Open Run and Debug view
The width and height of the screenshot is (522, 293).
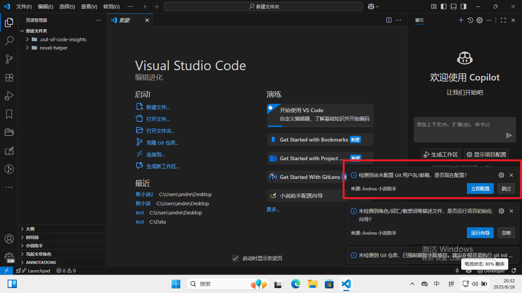click(x=9, y=96)
